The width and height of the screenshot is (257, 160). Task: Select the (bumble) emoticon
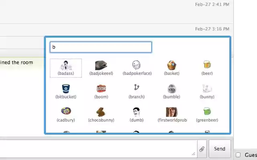pos(171,92)
